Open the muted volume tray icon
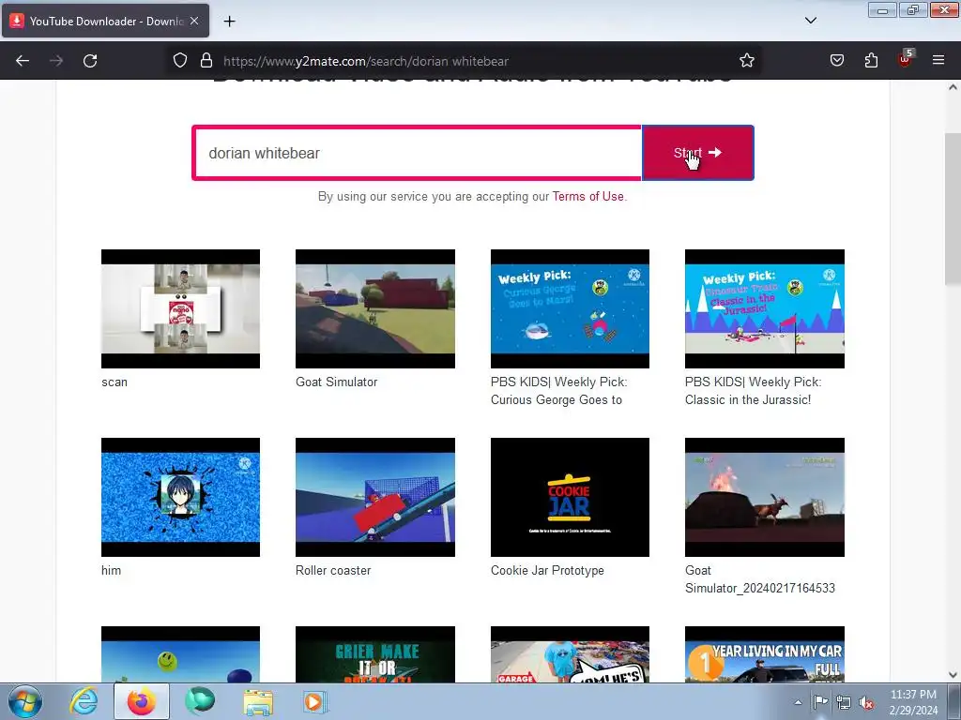 tap(866, 702)
